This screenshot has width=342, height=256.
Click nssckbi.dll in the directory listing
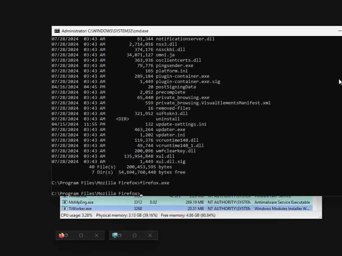170,50
